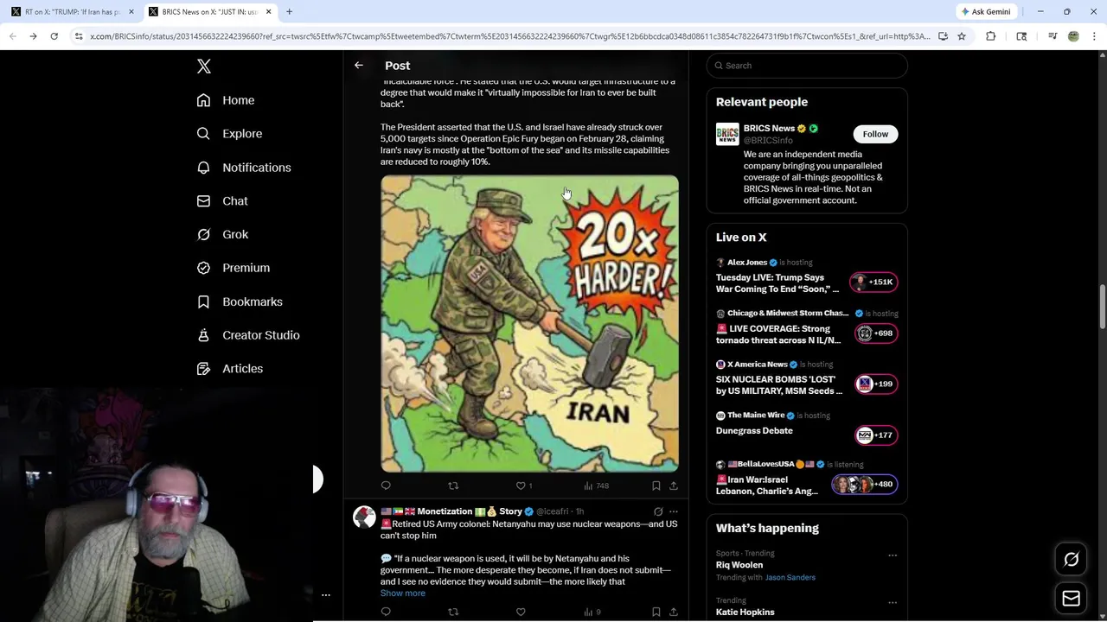Bookmark the Monetization Story post
Viewport: 1107px width, 622px height.
656,612
